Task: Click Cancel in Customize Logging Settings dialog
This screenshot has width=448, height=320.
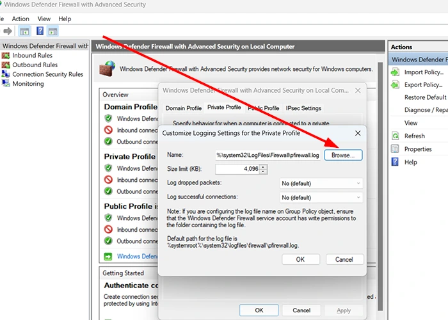Action: click(344, 259)
